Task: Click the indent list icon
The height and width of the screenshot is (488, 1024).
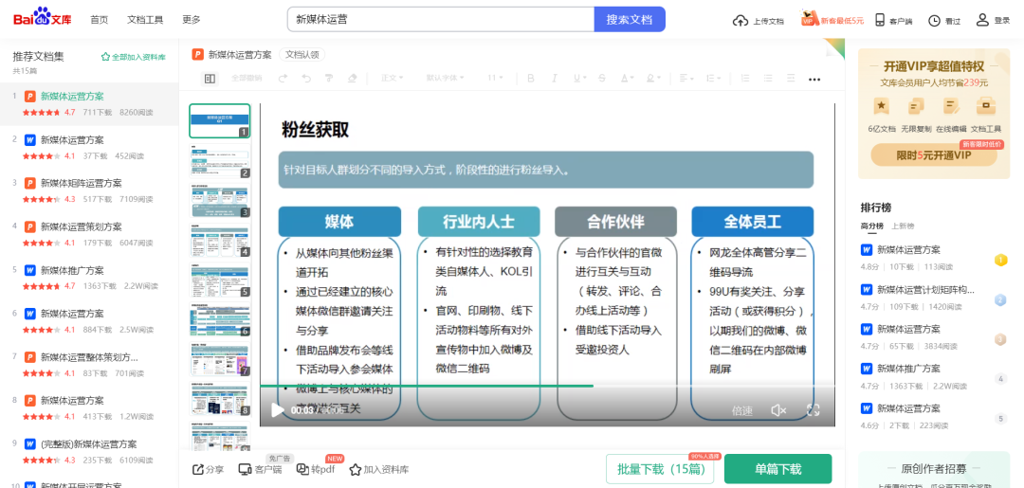Action: pos(791,79)
